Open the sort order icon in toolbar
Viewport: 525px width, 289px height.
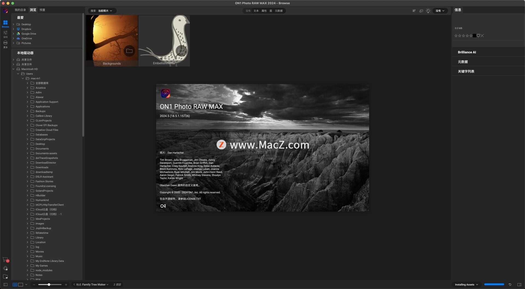point(414,11)
